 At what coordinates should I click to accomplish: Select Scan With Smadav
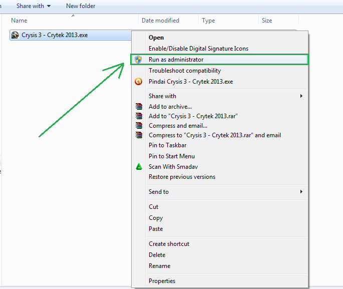click(220, 167)
